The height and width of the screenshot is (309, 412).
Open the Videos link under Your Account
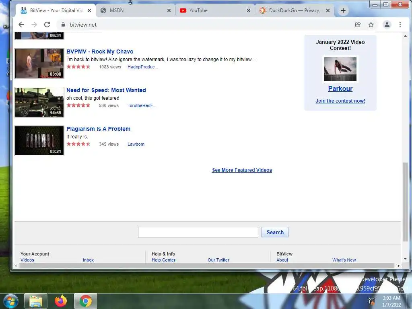(27, 260)
